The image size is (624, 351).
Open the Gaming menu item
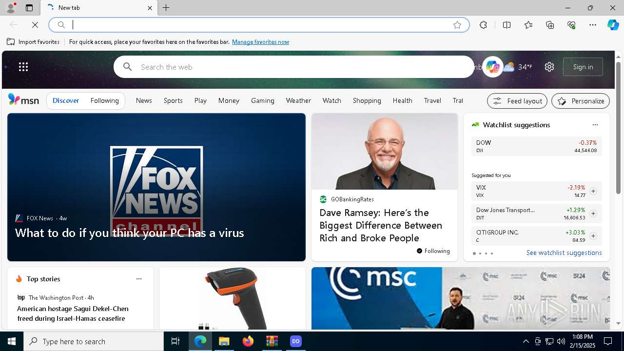pyautogui.click(x=263, y=100)
